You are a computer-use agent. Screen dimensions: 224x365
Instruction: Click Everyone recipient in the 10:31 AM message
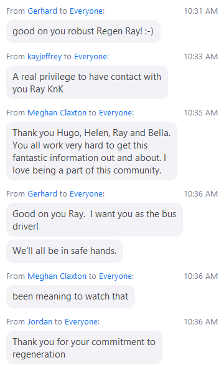[x=86, y=11]
